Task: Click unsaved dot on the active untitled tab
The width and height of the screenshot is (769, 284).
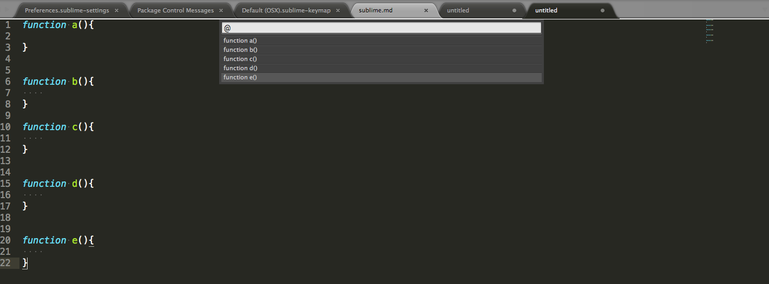Action: click(602, 10)
